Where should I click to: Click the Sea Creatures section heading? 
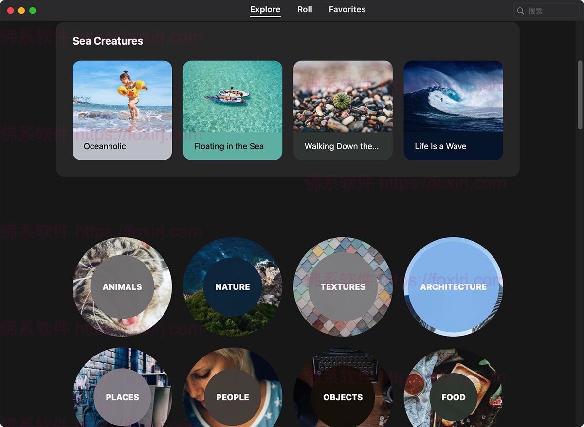point(108,41)
